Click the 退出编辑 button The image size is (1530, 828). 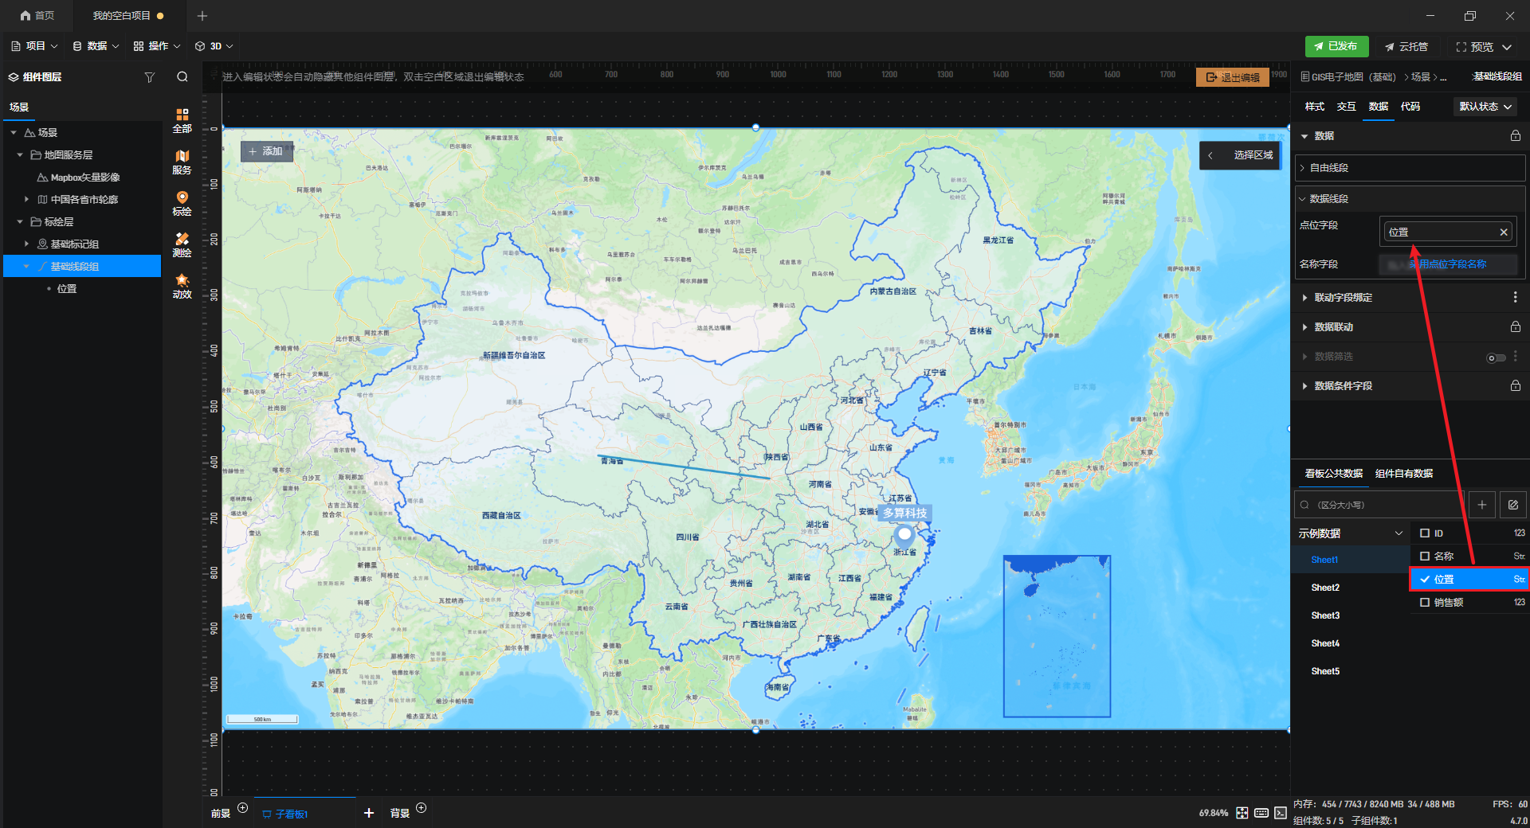click(1232, 77)
